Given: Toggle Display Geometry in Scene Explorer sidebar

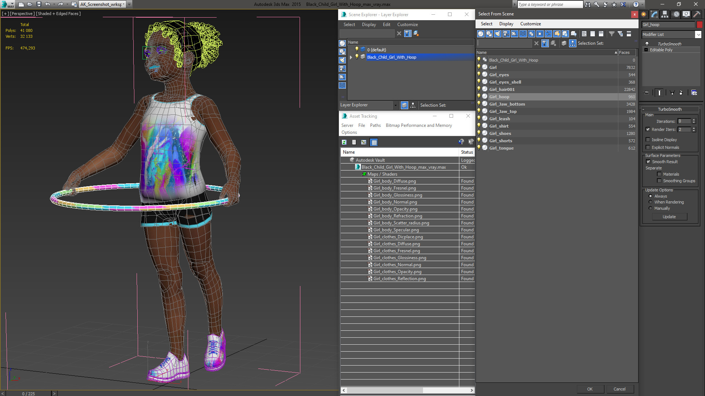Looking at the screenshot, I should 342,43.
